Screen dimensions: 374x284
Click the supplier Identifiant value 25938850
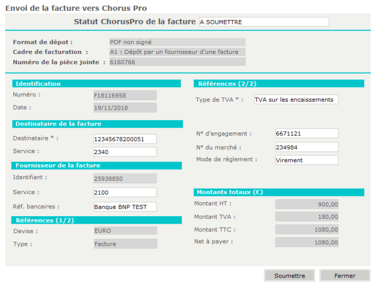coord(125,178)
